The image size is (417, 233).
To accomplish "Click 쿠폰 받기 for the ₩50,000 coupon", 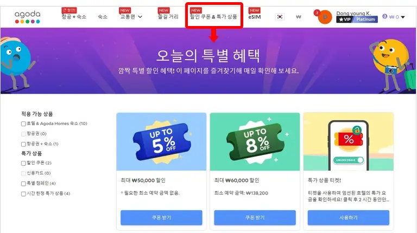I will tap(161, 218).
